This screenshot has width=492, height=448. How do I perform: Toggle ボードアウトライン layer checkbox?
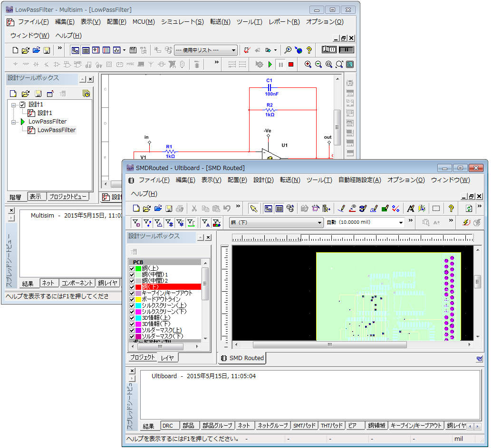(x=132, y=300)
